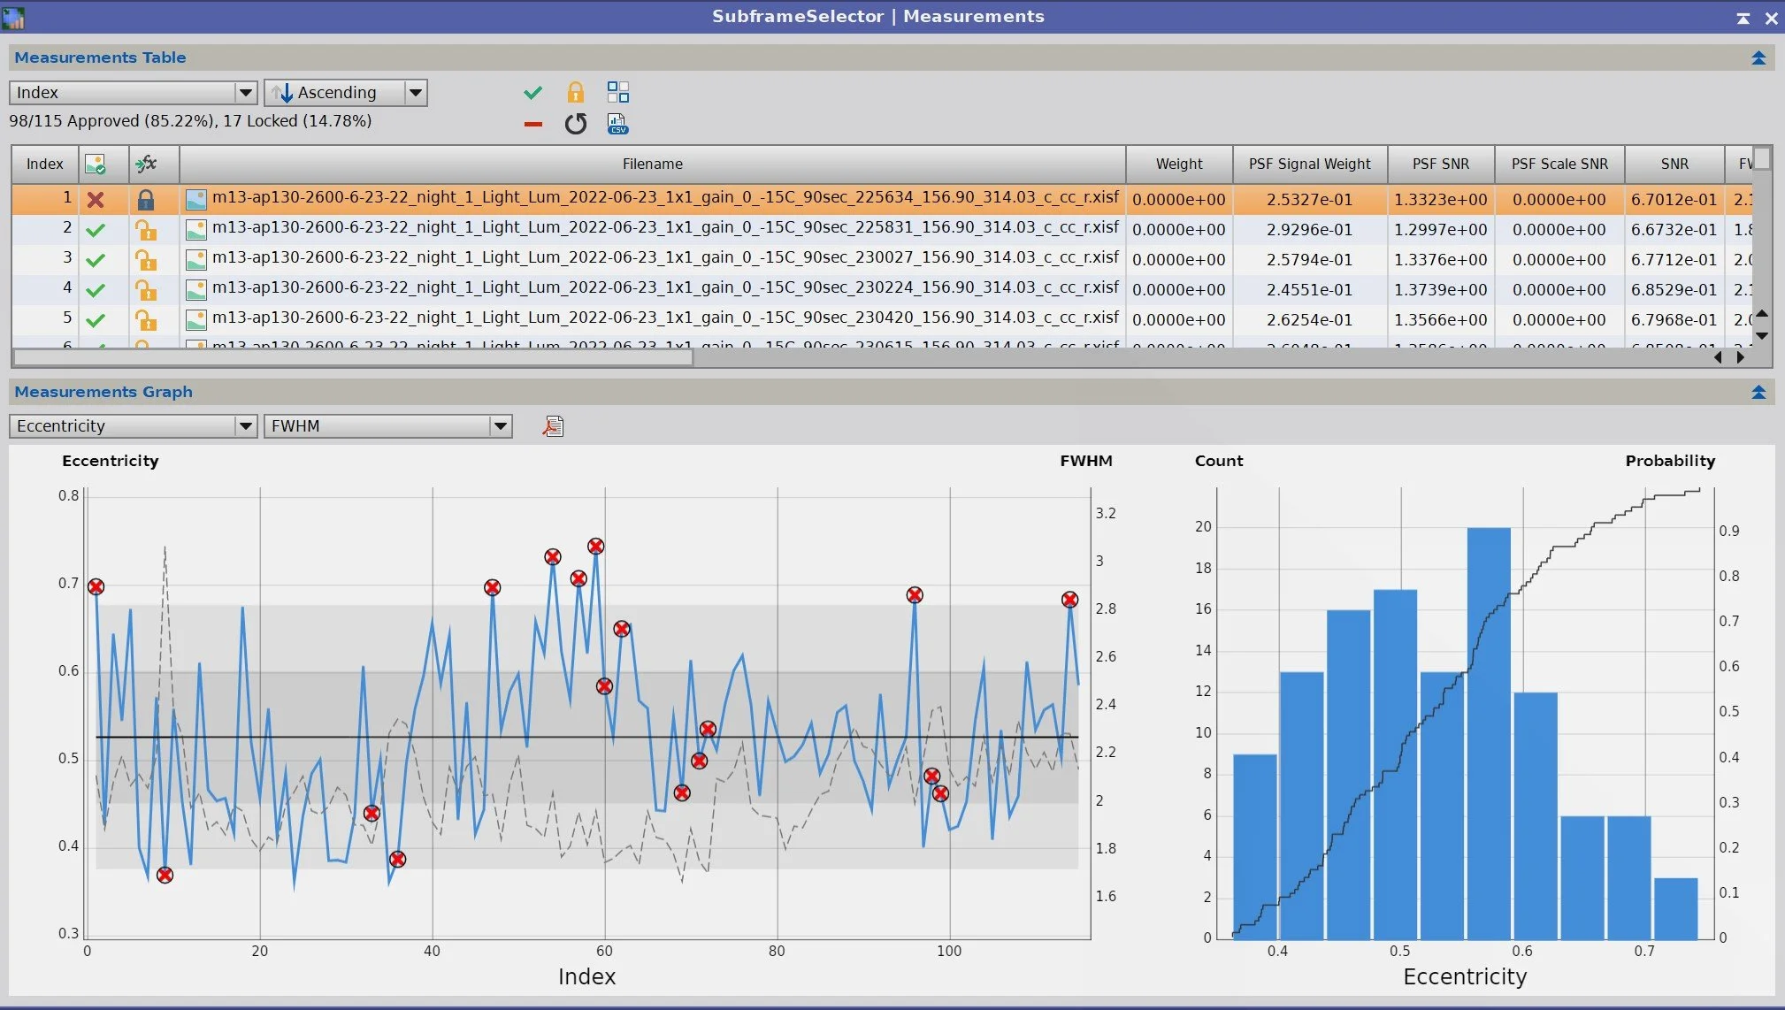The width and height of the screenshot is (1785, 1010).
Task: Open the Eccentricity graph property dropdown
Action: (245, 426)
